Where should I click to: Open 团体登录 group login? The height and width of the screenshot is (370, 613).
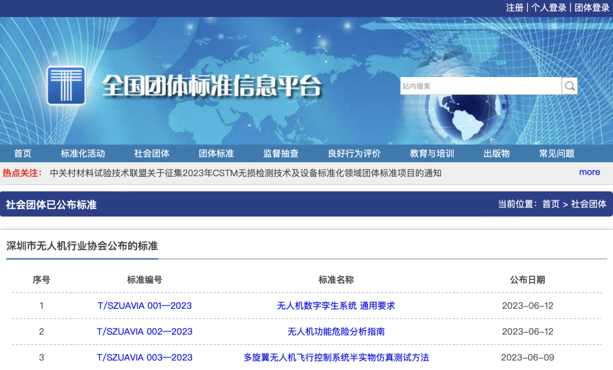coord(591,8)
